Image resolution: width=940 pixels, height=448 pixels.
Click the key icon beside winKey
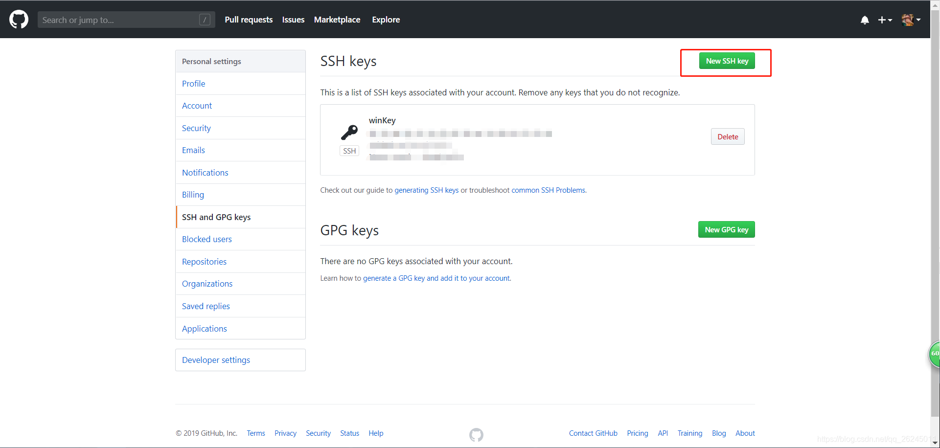tap(349, 132)
